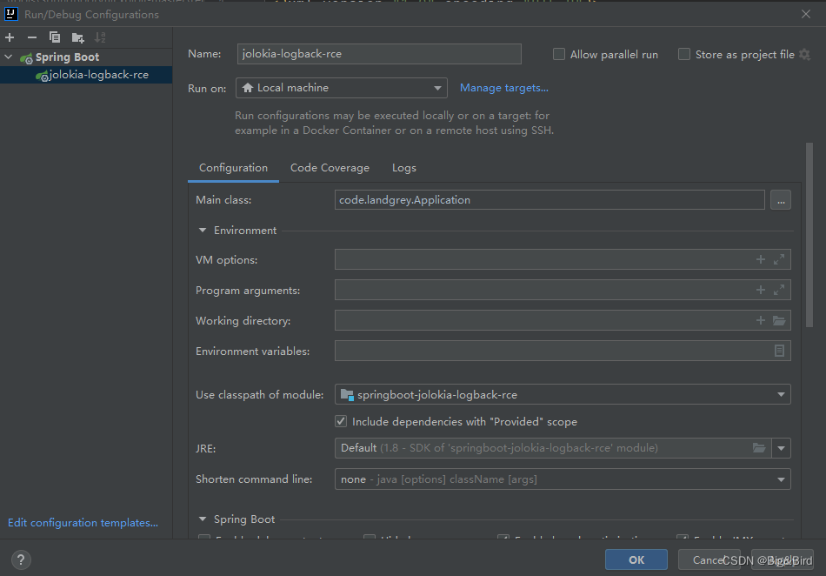The image size is (826, 576).
Task: Open Edit configuration templates link
Action: (83, 523)
